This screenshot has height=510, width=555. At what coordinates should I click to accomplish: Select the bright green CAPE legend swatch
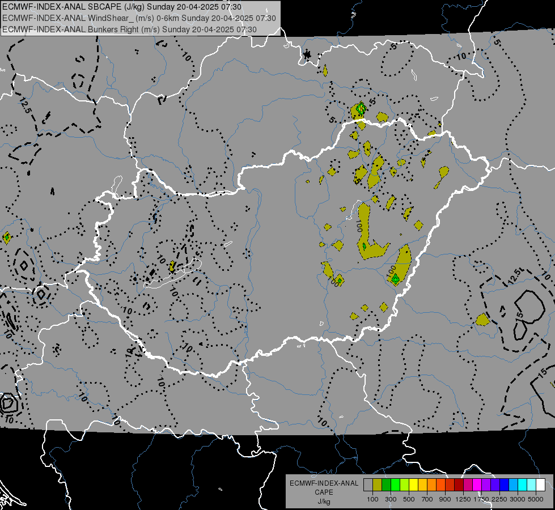pyautogui.click(x=395, y=484)
